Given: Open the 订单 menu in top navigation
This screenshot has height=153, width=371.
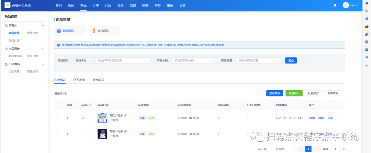Looking at the screenshot, I should tap(96, 5).
